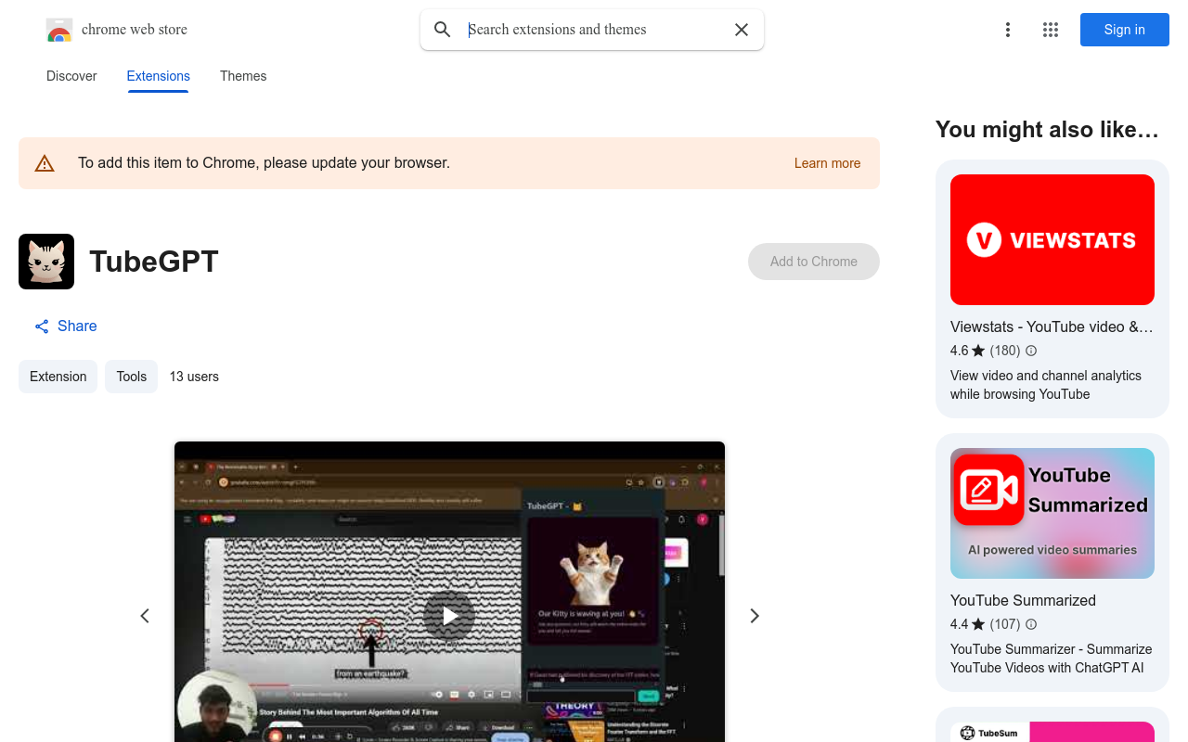Click the search magnifier icon
The image size is (1188, 742).
[443, 30]
